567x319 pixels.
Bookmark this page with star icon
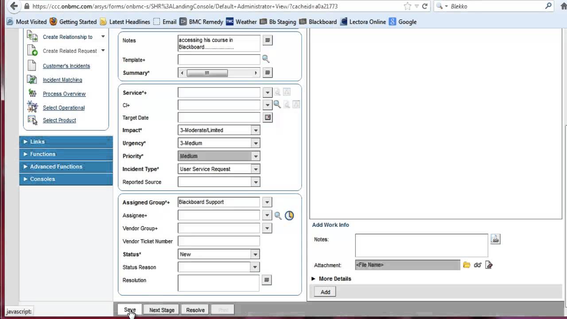coord(408,6)
